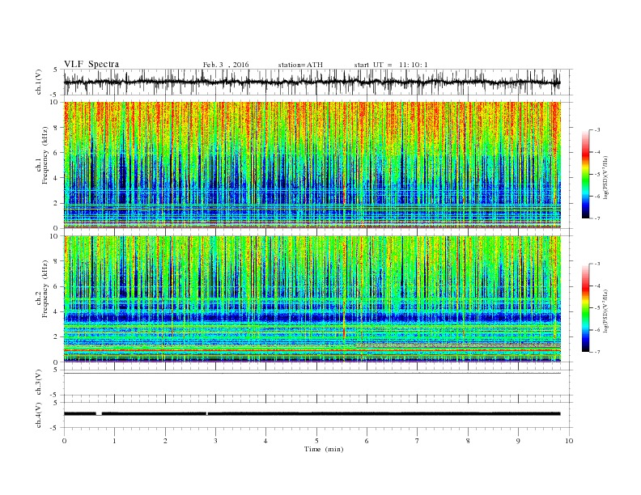641x495 pixels.
Task: Click the first gap in the ch.4 trace
Action: click(99, 414)
